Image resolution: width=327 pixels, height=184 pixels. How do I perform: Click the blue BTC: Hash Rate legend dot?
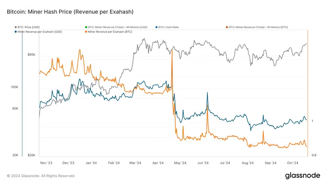(x=156, y=27)
